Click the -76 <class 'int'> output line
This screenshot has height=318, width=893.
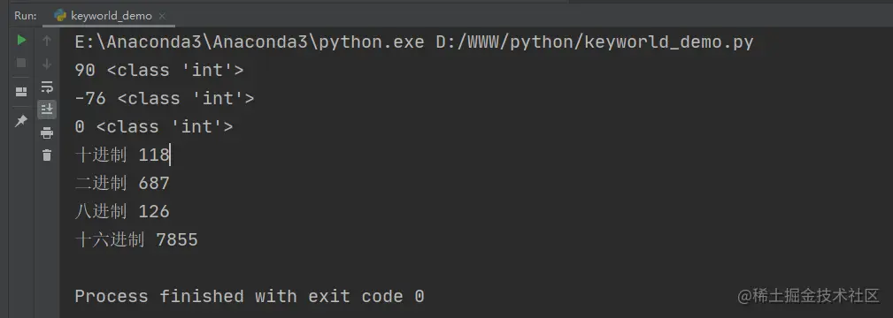pos(165,98)
